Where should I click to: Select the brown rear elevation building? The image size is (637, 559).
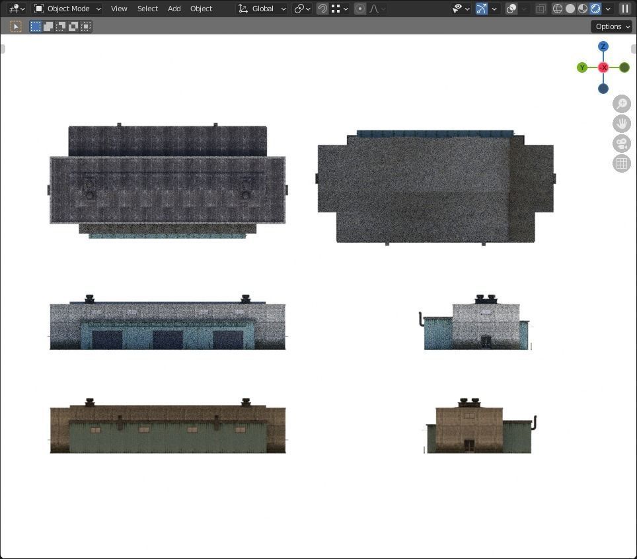point(167,426)
